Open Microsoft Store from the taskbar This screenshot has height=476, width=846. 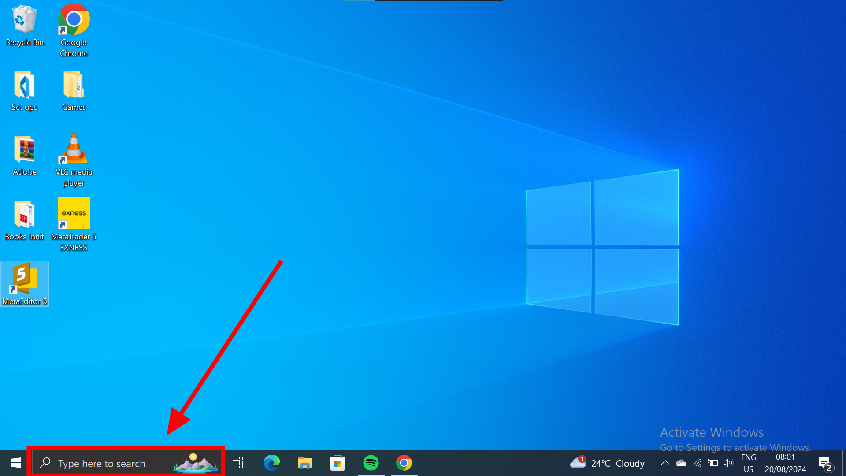click(338, 463)
